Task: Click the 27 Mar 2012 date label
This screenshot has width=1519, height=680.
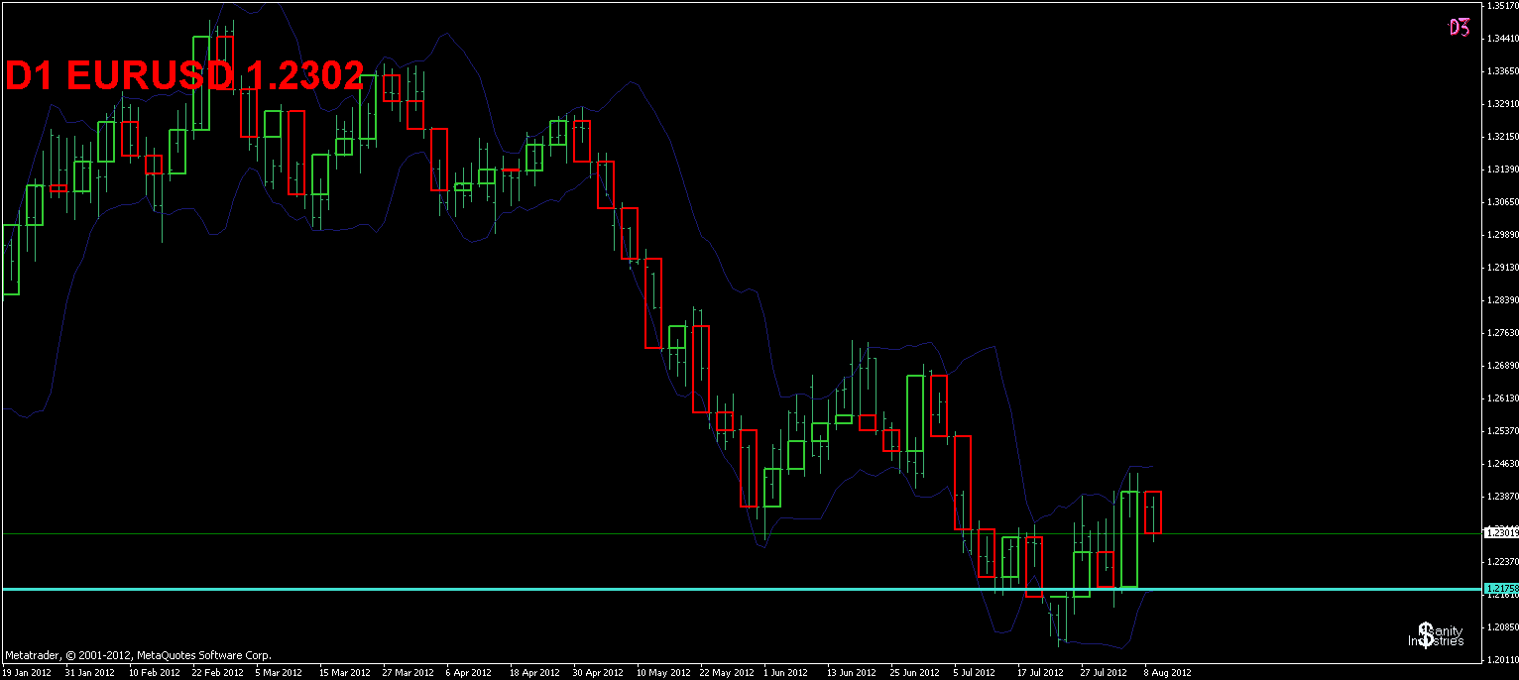Action: 408,672
